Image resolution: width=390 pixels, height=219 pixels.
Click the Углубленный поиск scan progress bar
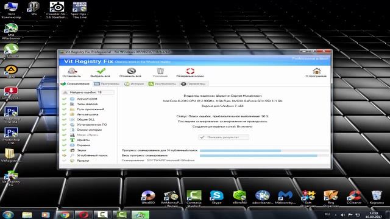click(x=264, y=150)
